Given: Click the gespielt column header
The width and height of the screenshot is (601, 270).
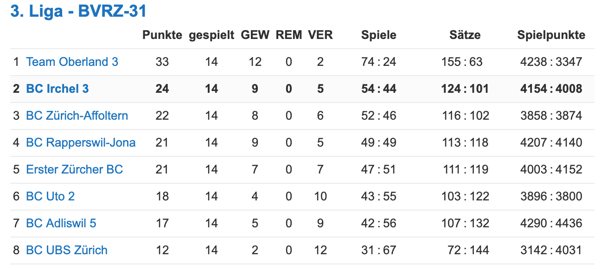Looking at the screenshot, I should click(x=211, y=36).
